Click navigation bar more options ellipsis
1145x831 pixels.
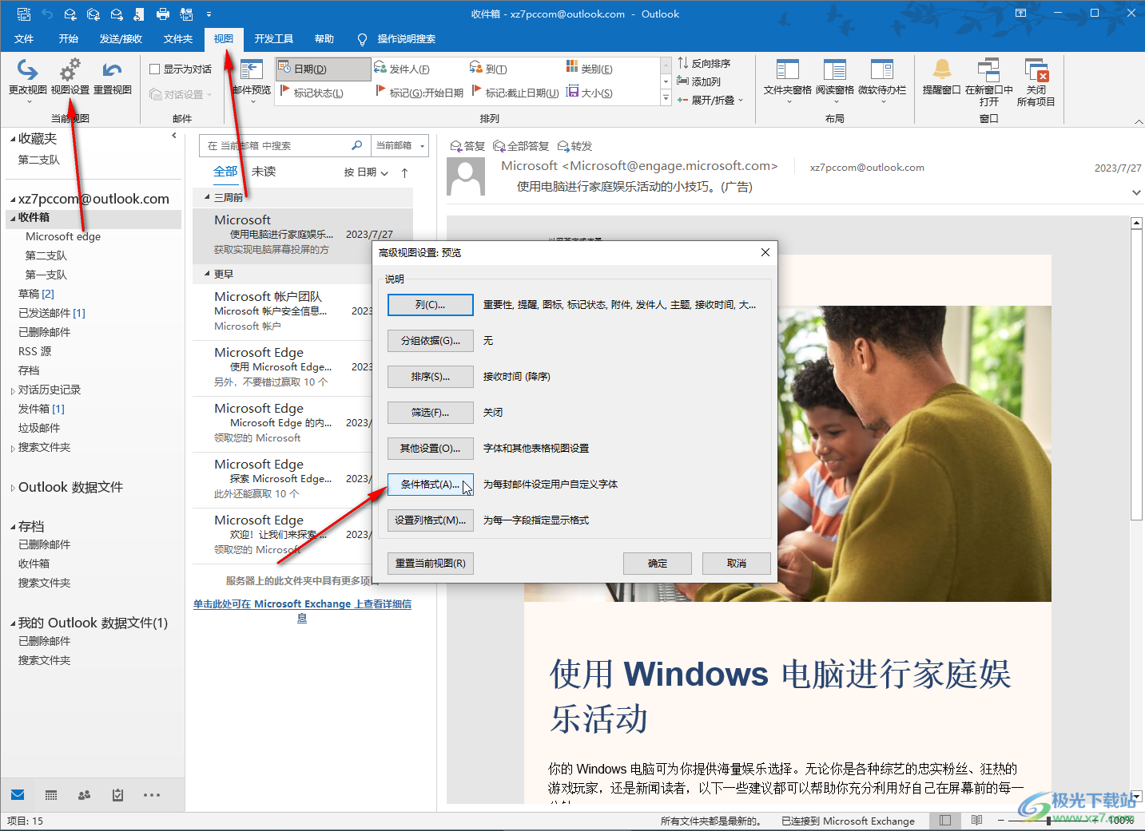coord(152,795)
